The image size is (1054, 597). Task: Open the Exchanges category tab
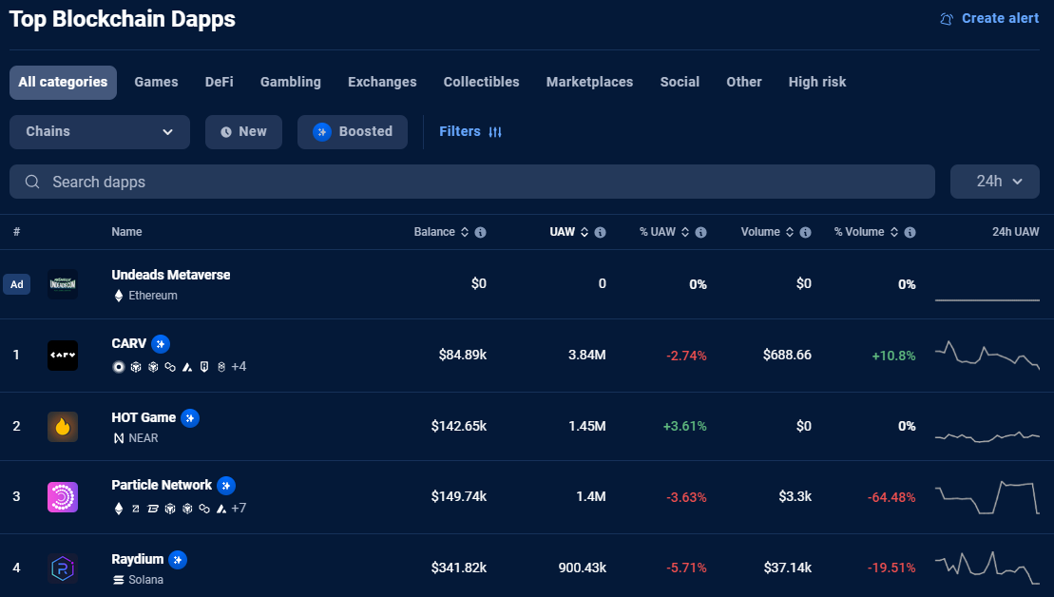[x=382, y=82]
